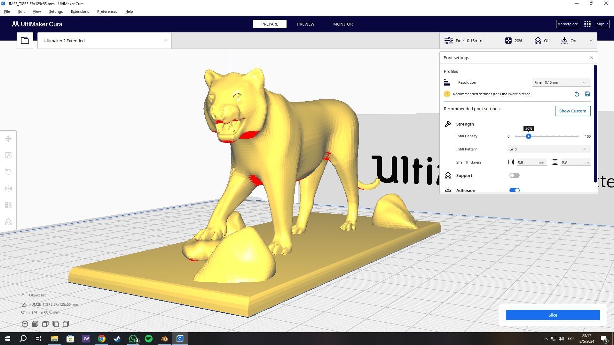Open the View menu
The height and width of the screenshot is (345, 614).
37,11
